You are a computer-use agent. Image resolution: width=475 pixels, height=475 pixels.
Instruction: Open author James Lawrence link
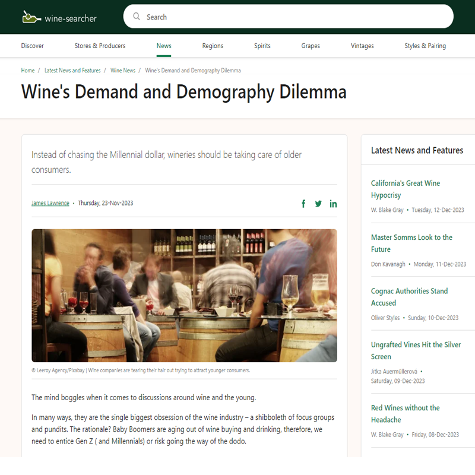point(50,203)
